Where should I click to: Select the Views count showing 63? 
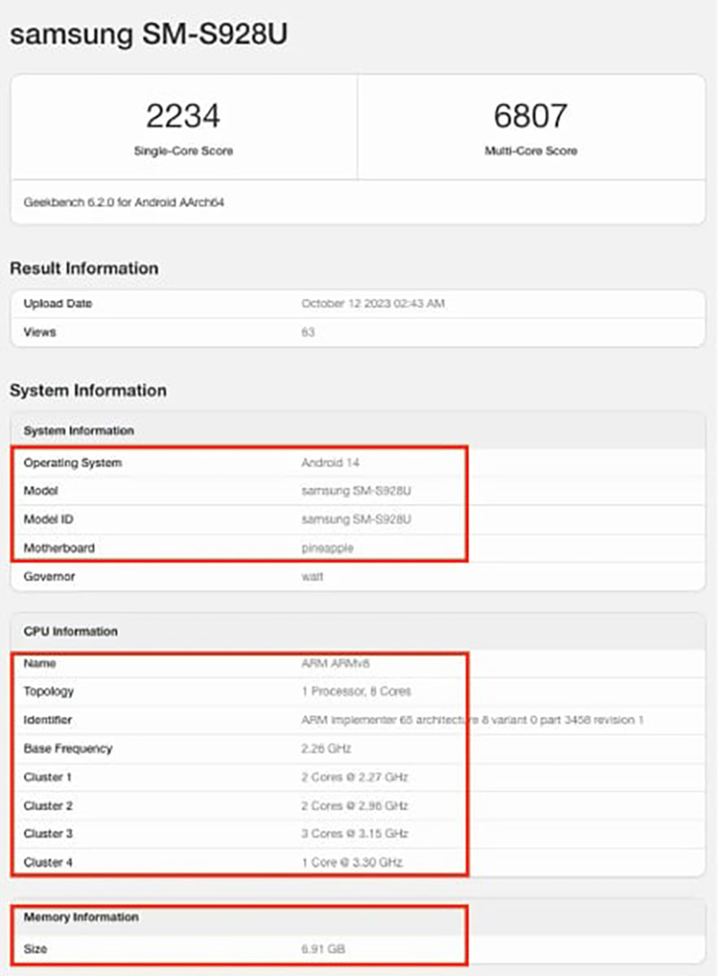(x=306, y=332)
